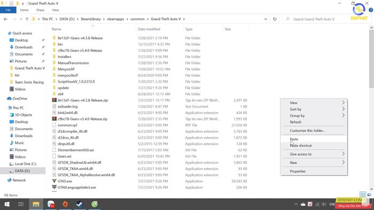374x210 pixels.
Task: Open the address bar history dropdown
Action: [x=266, y=19]
